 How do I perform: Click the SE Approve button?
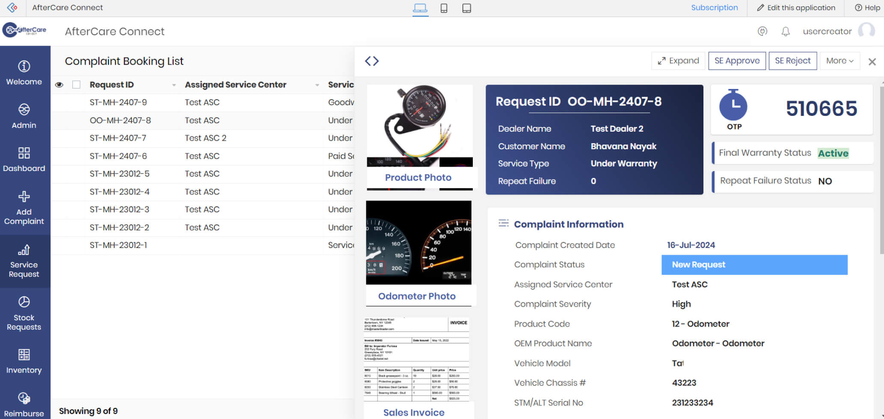click(737, 61)
